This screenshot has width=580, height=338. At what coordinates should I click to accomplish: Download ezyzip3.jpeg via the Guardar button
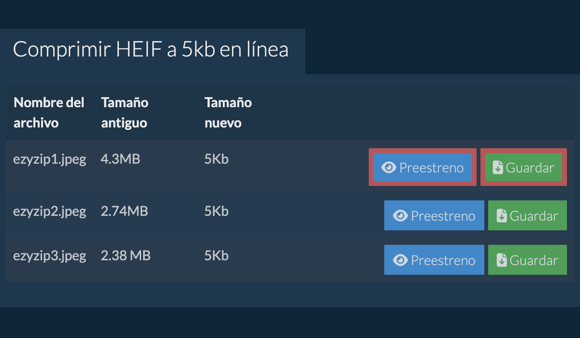point(527,260)
